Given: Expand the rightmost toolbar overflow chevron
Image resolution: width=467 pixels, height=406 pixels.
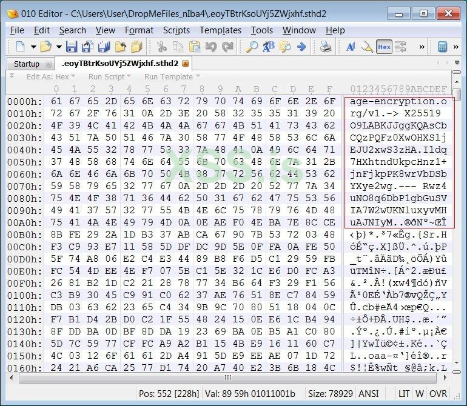Looking at the screenshot, I should click(455, 47).
